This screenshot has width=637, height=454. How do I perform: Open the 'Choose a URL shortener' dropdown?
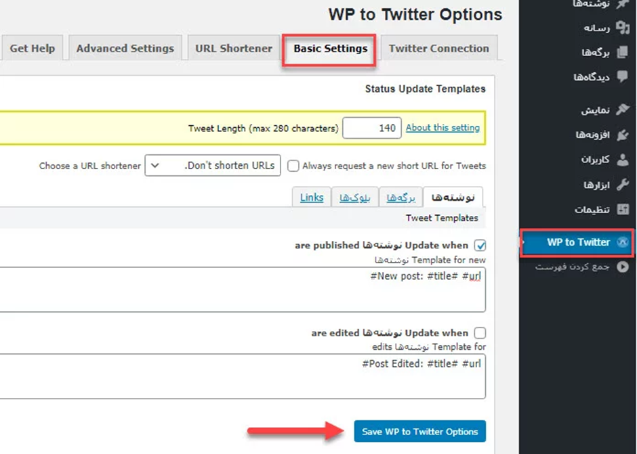[x=213, y=166]
